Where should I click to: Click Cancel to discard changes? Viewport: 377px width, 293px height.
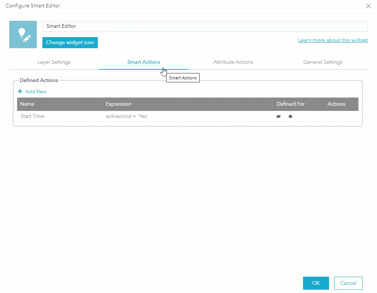pos(348,283)
